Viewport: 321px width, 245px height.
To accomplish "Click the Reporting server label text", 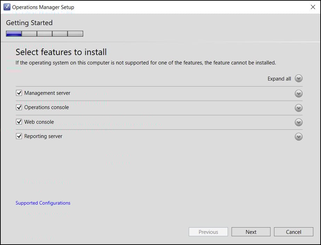I will (43, 136).
